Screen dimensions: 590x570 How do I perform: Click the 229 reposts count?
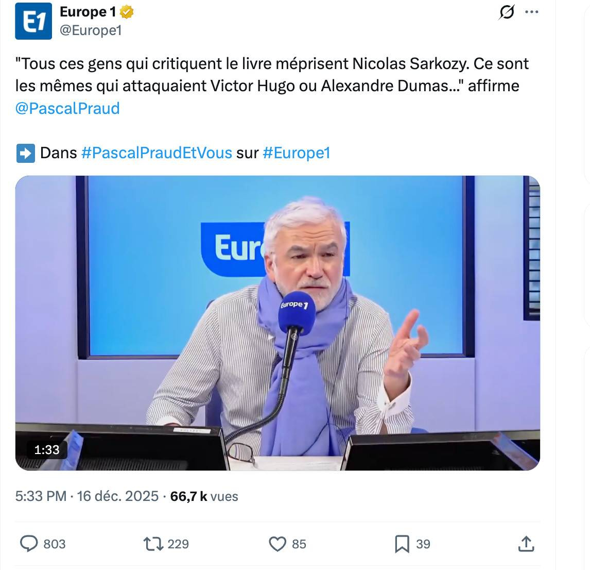(x=178, y=544)
